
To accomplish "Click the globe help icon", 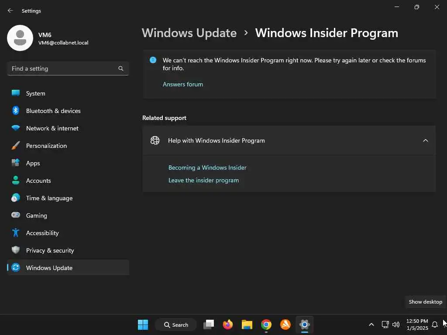I will point(155,140).
